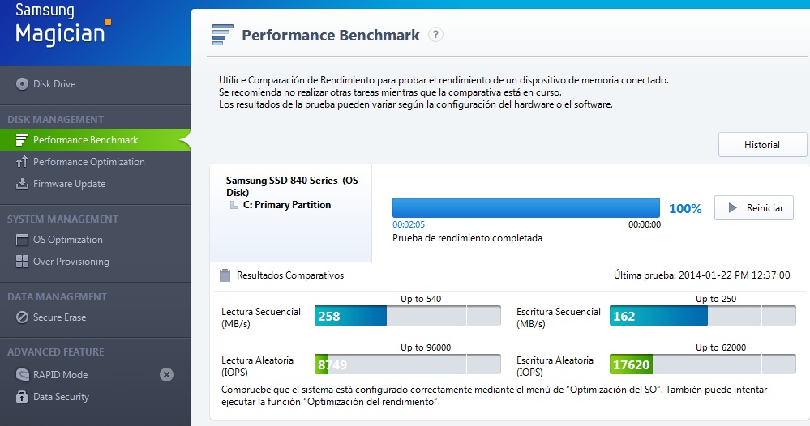Screen dimensions: 810x426
Task: Click the Disk Drive disc icon
Action: pyautogui.click(x=22, y=83)
